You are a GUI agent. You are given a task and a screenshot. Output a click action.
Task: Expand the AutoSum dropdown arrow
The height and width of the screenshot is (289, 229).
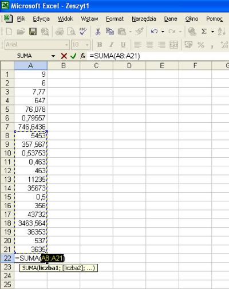tap(212, 32)
